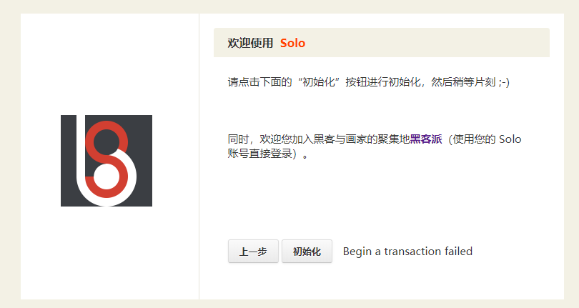
Task: Click the Solo logo image
Action: [107, 161]
